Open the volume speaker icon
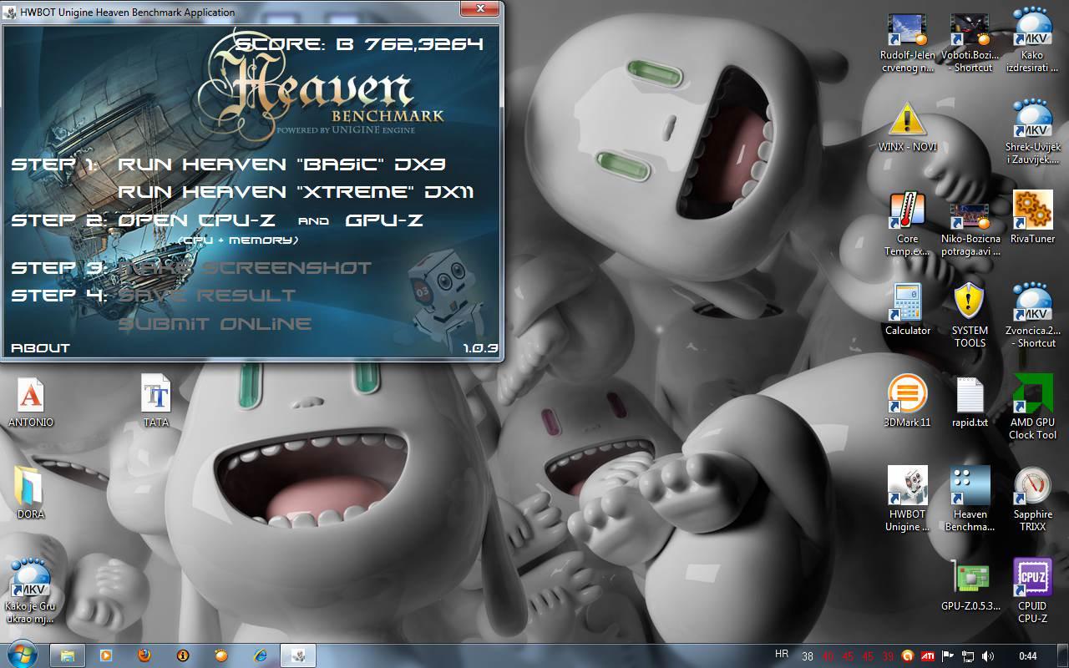The image size is (1069, 668). pyautogui.click(x=988, y=655)
